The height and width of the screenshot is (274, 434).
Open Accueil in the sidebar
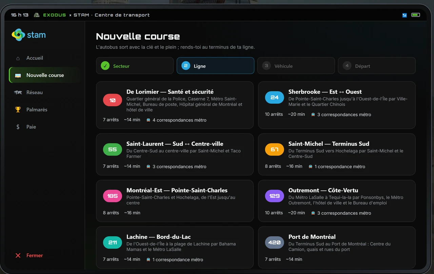(x=44, y=58)
